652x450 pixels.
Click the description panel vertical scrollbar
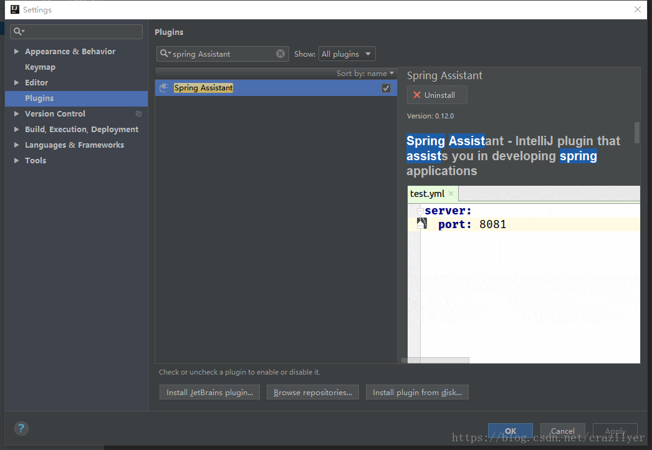(636, 132)
